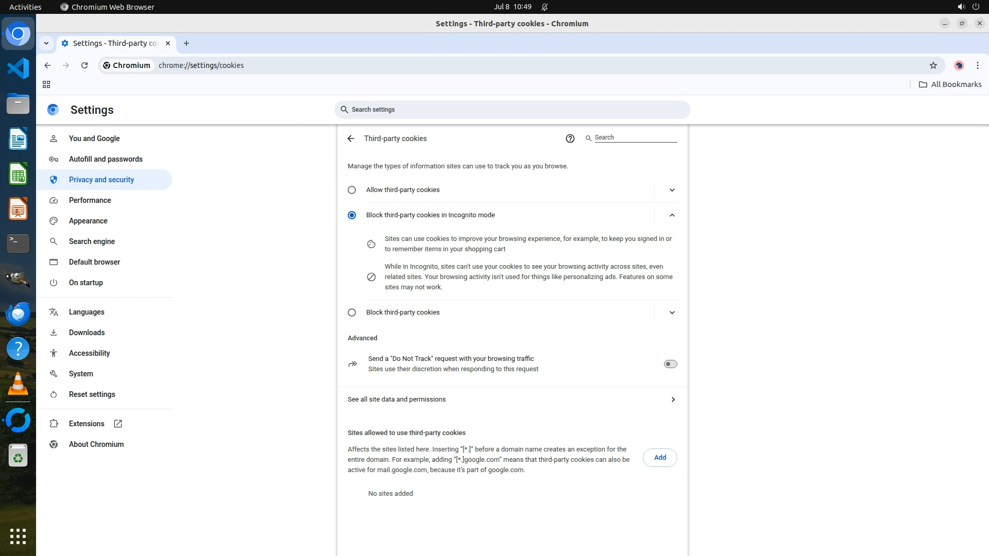989x556 pixels.
Task: Reload the page with the refresh icon
Action: pyautogui.click(x=84, y=65)
